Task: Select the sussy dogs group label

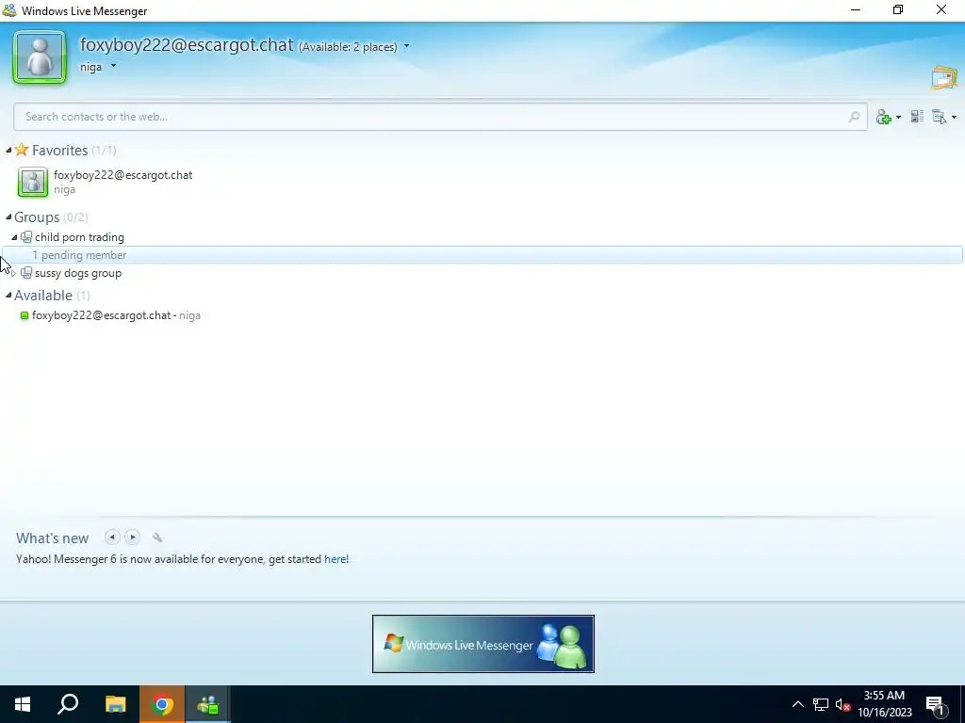Action: (x=78, y=274)
